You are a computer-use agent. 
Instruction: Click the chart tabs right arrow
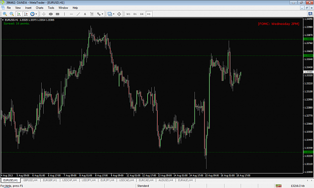click(312, 180)
